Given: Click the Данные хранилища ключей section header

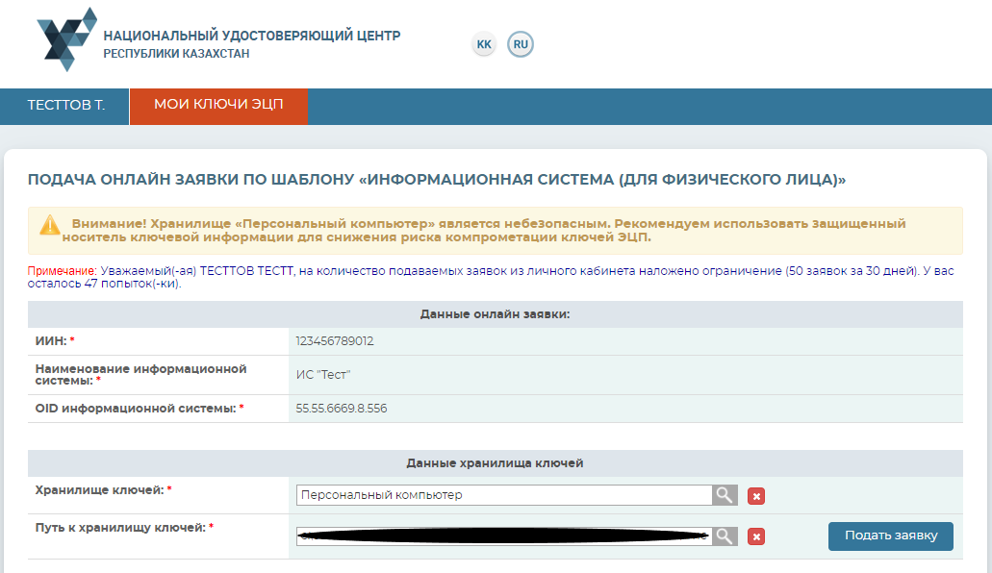Looking at the screenshot, I should click(x=495, y=463).
